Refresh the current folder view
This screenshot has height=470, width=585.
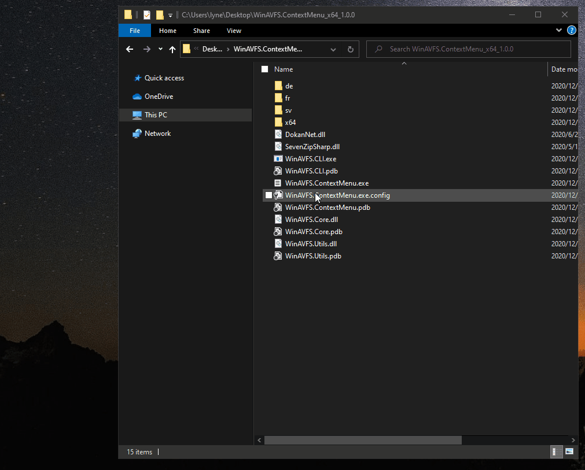pyautogui.click(x=350, y=49)
